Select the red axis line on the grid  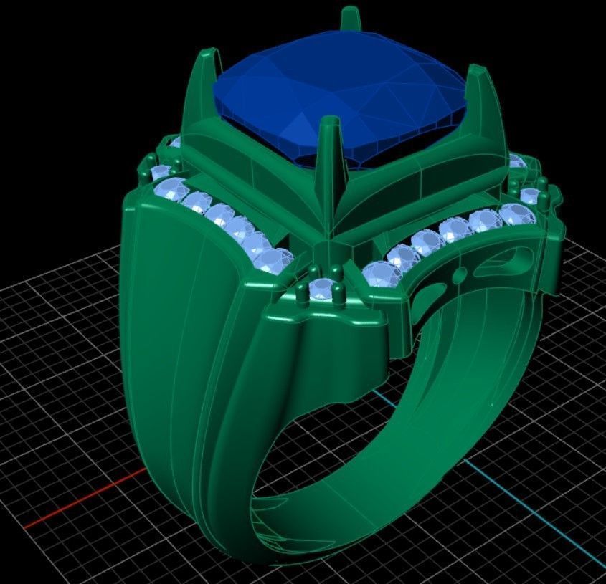pyautogui.click(x=84, y=498)
